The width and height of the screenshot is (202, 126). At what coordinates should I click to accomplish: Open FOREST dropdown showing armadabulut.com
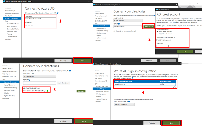click(x=128, y=27)
